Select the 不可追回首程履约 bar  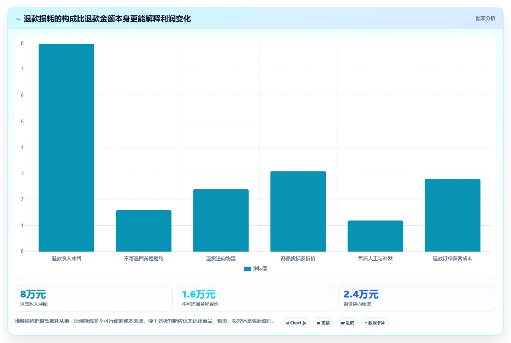(144, 231)
